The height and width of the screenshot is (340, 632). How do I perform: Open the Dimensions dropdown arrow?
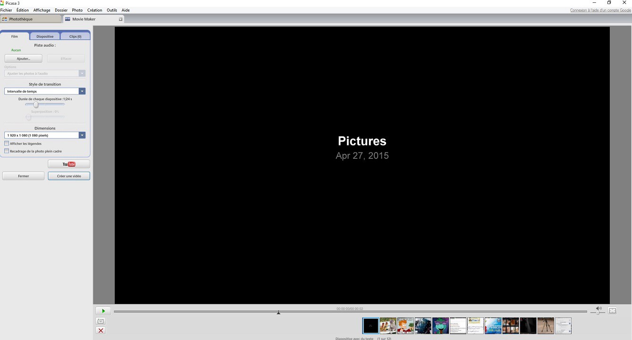pos(82,135)
